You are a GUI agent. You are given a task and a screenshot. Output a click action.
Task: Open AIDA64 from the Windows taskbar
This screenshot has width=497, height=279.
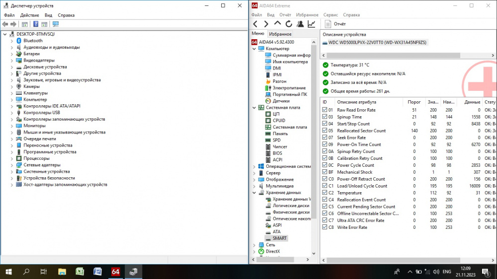115,272
